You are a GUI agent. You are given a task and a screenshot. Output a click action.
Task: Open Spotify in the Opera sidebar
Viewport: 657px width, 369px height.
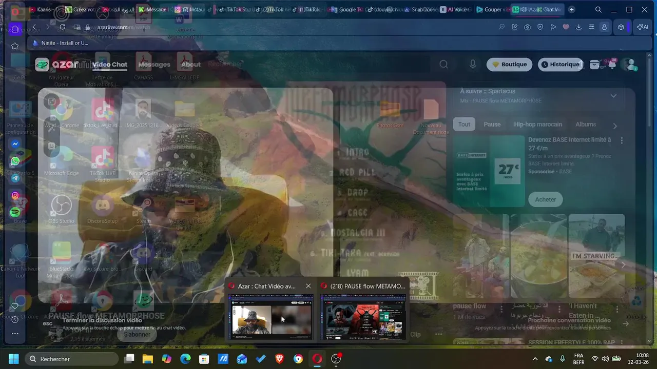[x=15, y=212]
